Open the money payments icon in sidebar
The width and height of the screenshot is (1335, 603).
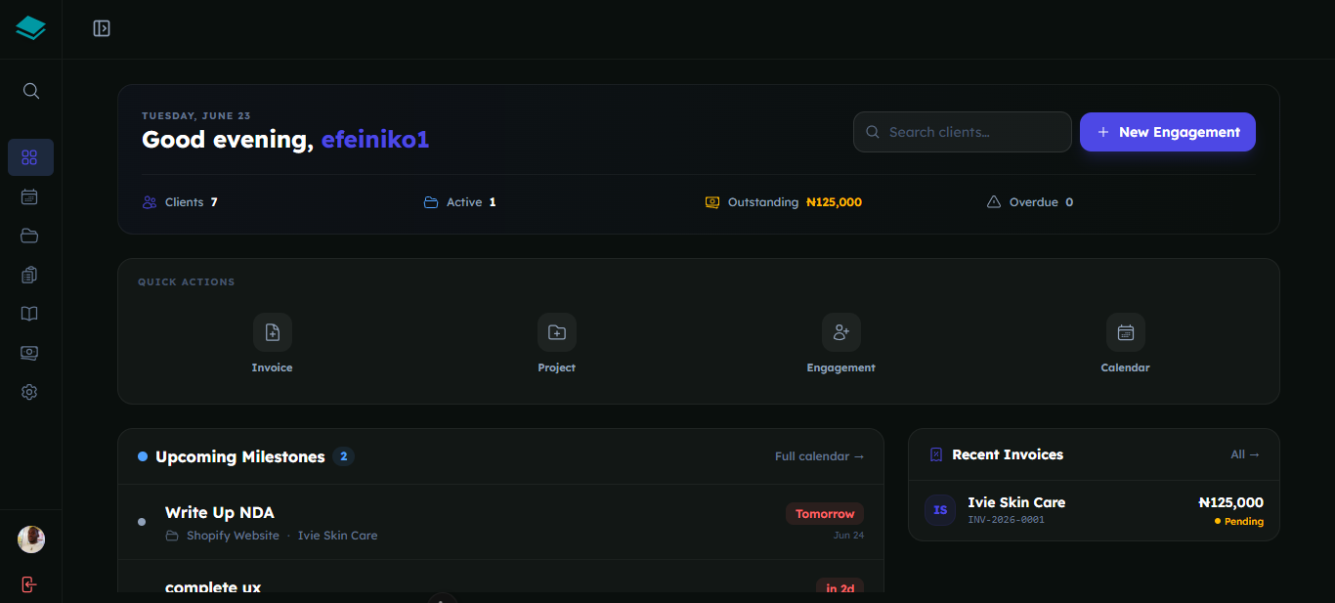point(29,353)
